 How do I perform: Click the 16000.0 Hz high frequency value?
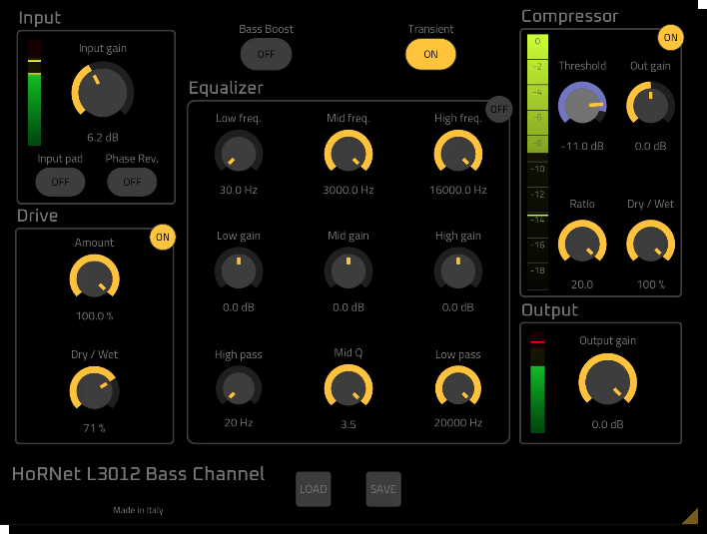[x=458, y=190]
